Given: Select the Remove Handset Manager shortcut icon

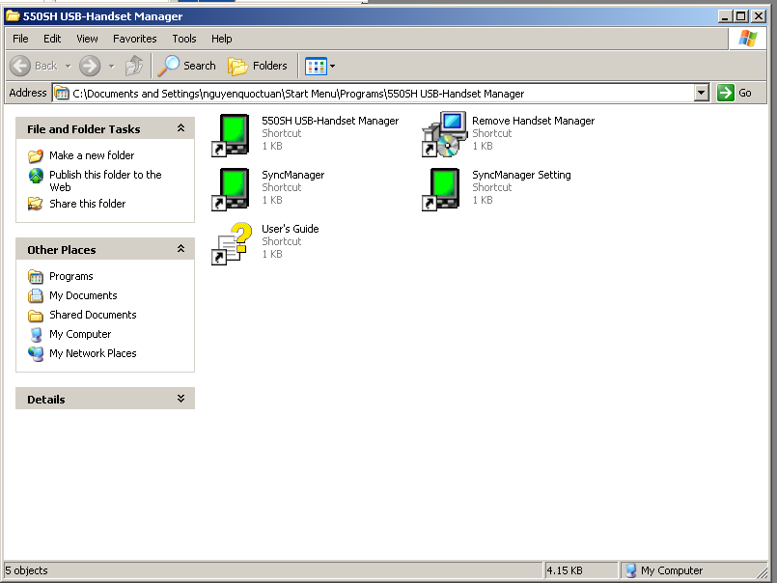Looking at the screenshot, I should (445, 134).
